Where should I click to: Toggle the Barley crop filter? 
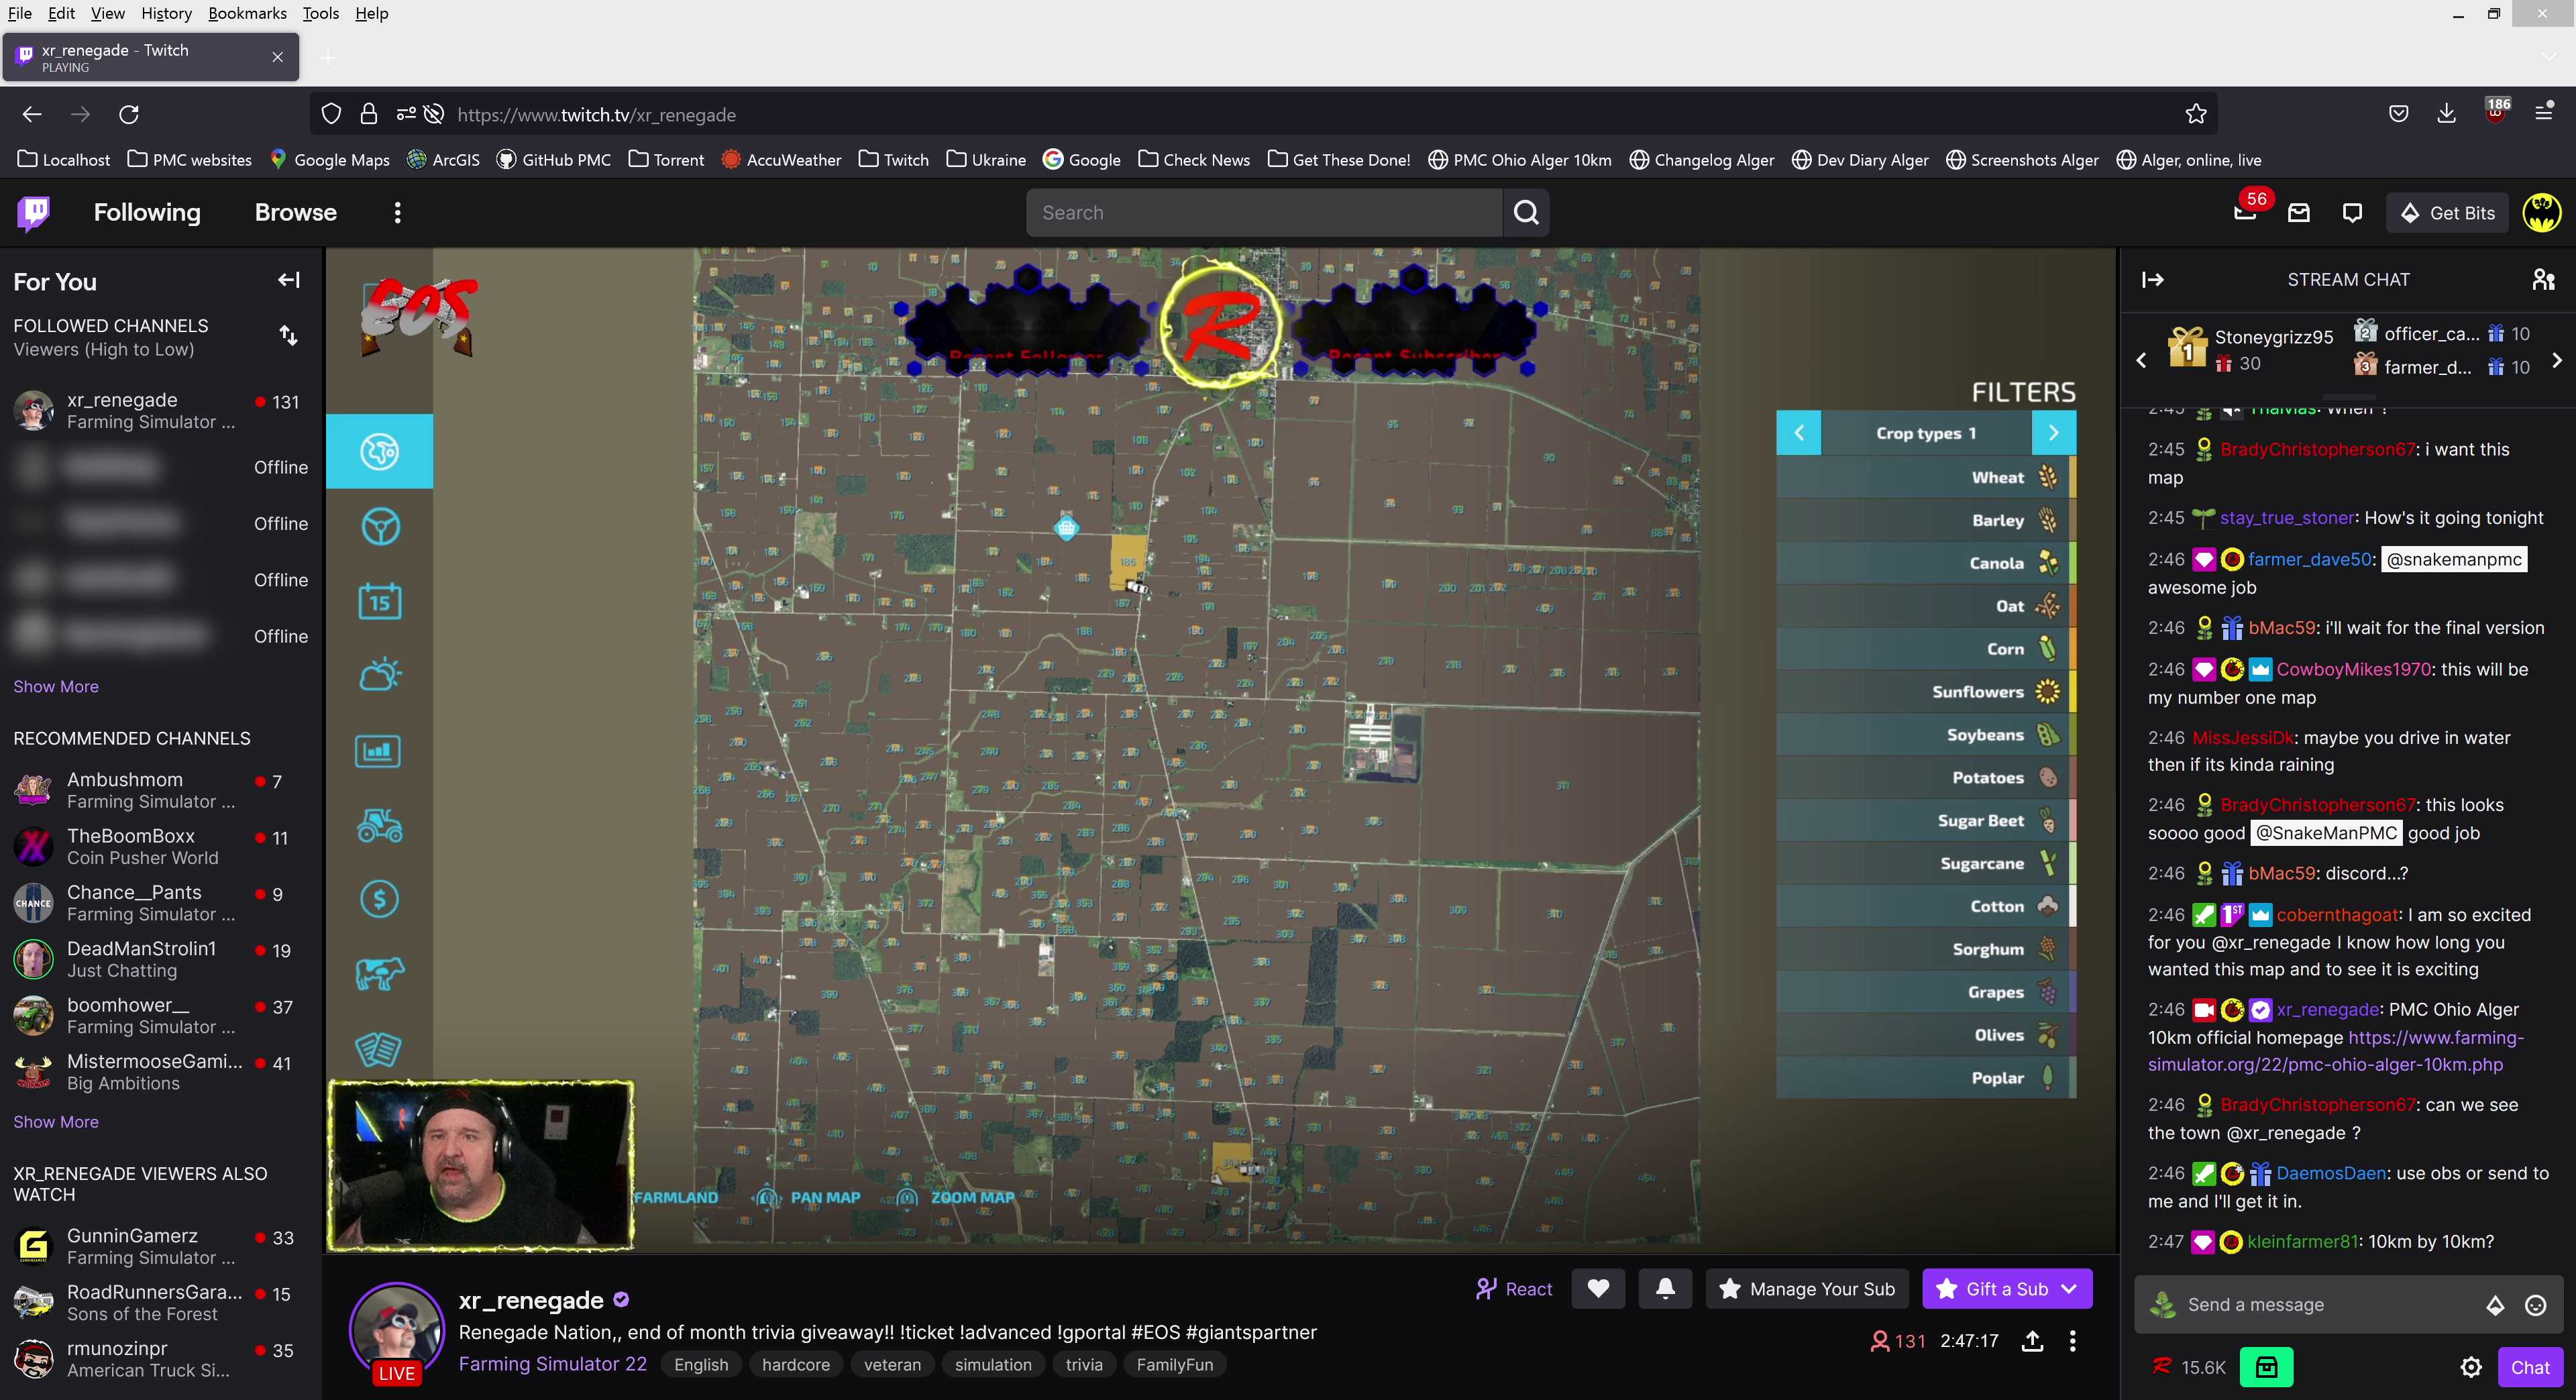point(1926,520)
